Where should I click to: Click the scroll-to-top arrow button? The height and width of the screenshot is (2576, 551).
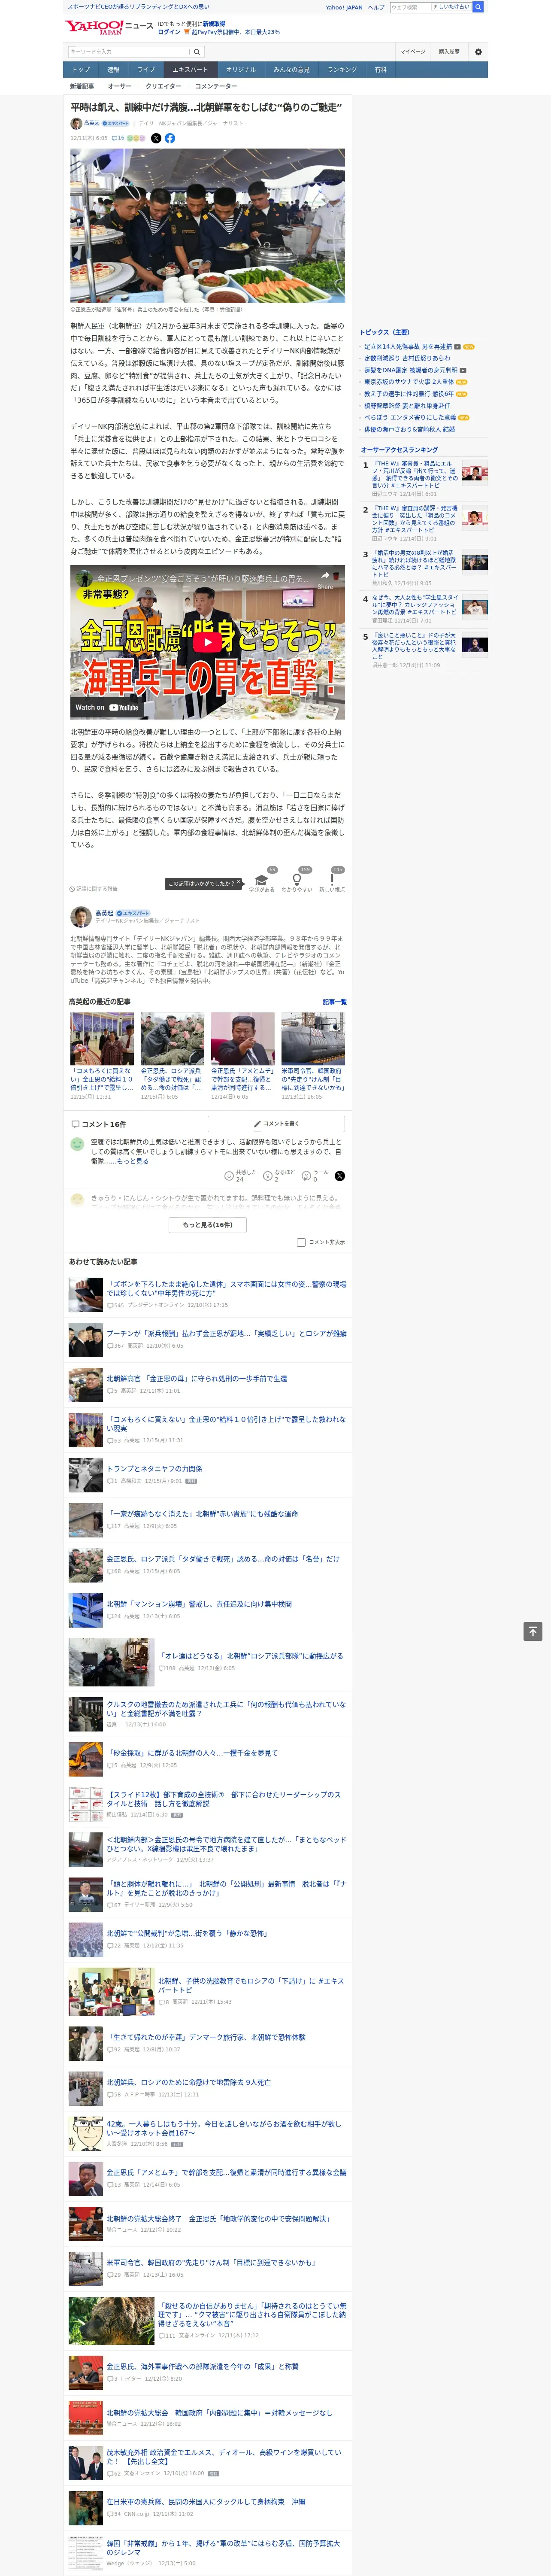coord(533,1631)
